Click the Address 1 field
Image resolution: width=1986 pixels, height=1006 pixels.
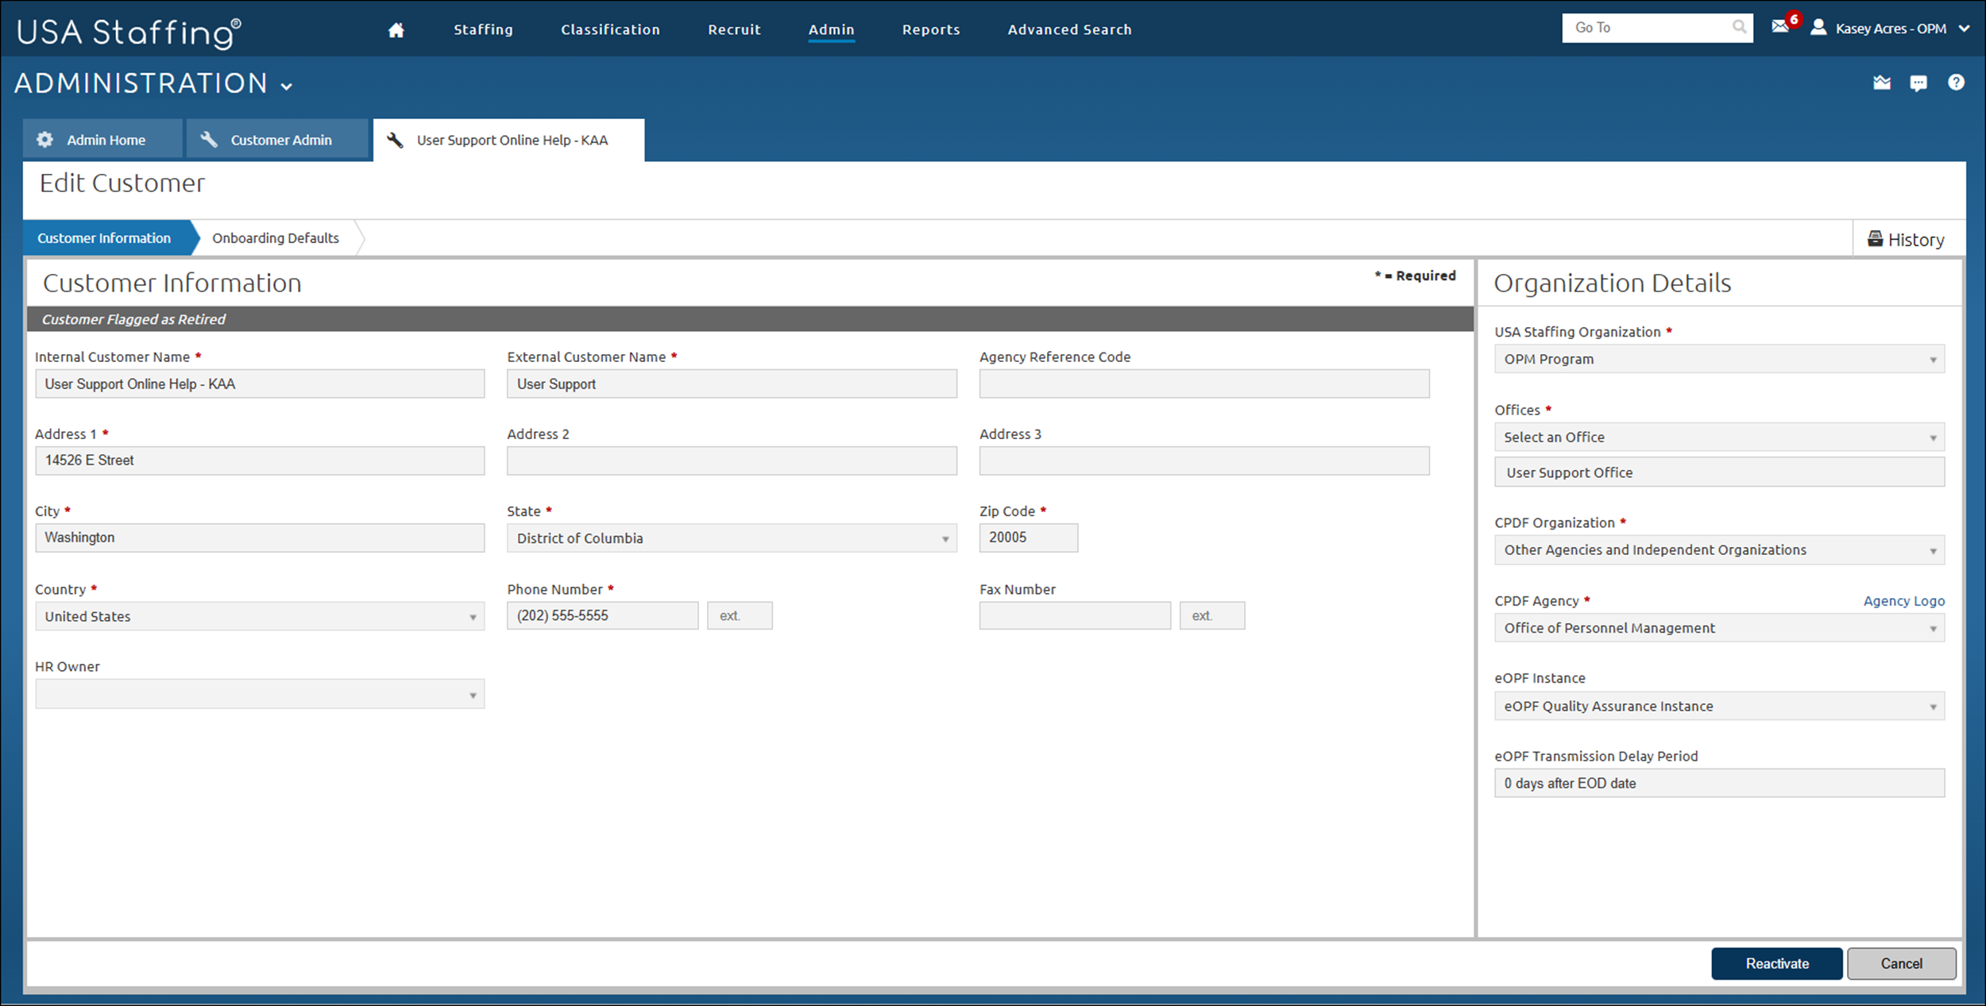coord(260,461)
